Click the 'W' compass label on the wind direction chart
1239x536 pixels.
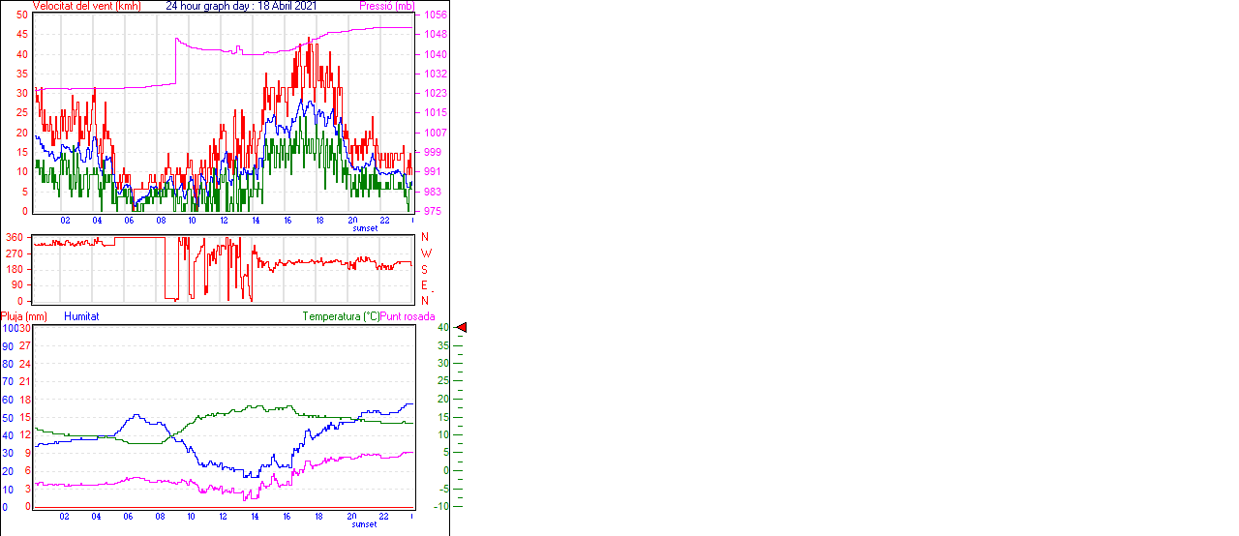coord(425,253)
